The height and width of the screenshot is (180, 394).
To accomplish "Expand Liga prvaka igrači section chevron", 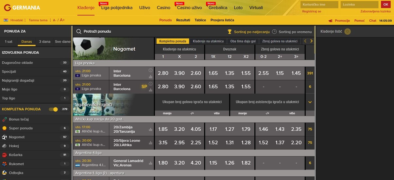I will click(x=310, y=102).
